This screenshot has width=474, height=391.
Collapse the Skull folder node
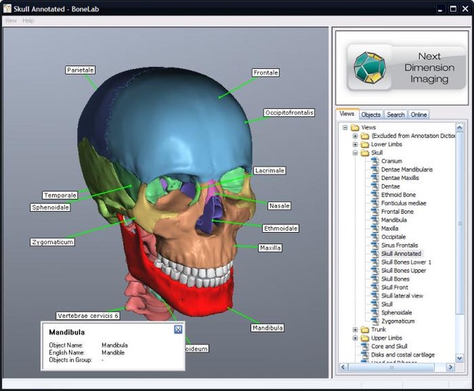(355, 153)
